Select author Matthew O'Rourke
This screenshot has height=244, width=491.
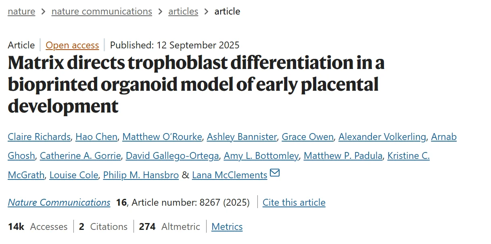coord(162,137)
